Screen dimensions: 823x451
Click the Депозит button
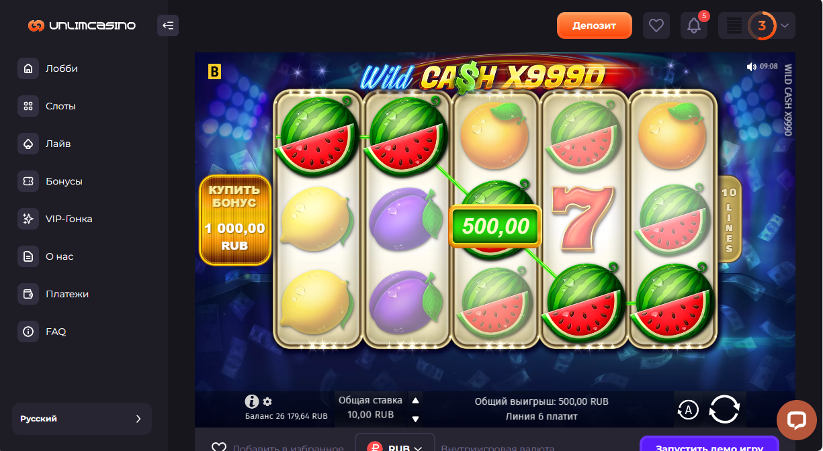pyautogui.click(x=595, y=26)
